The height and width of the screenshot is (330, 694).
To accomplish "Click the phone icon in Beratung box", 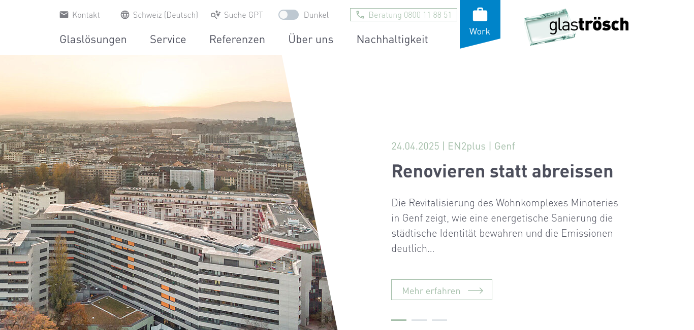I will 360,15.
